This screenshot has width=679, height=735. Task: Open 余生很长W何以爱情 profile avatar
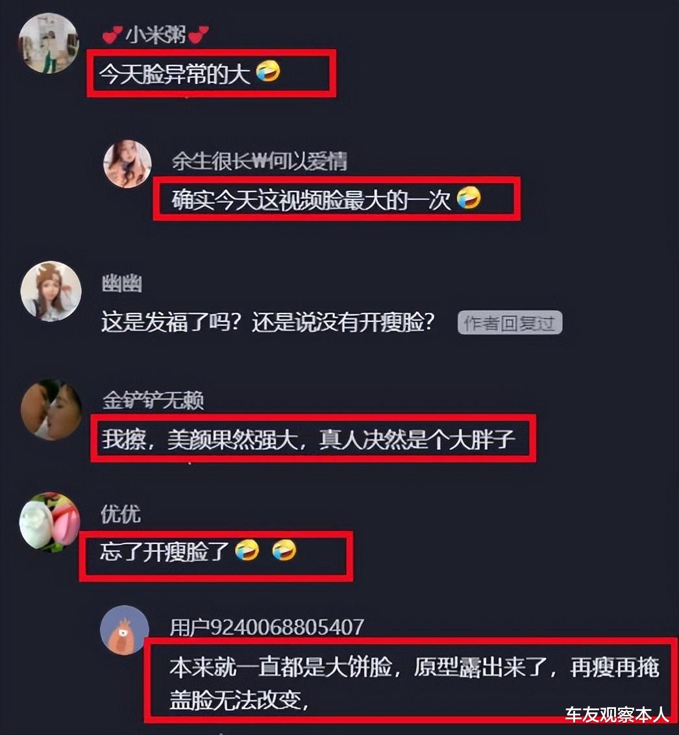[x=127, y=164]
